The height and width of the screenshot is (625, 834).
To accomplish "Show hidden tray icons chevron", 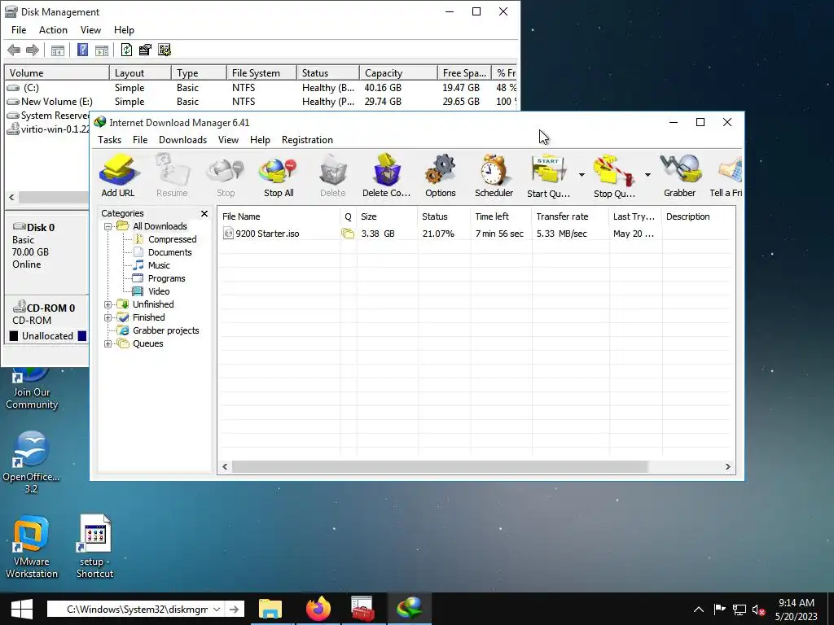I will pyautogui.click(x=698, y=610).
